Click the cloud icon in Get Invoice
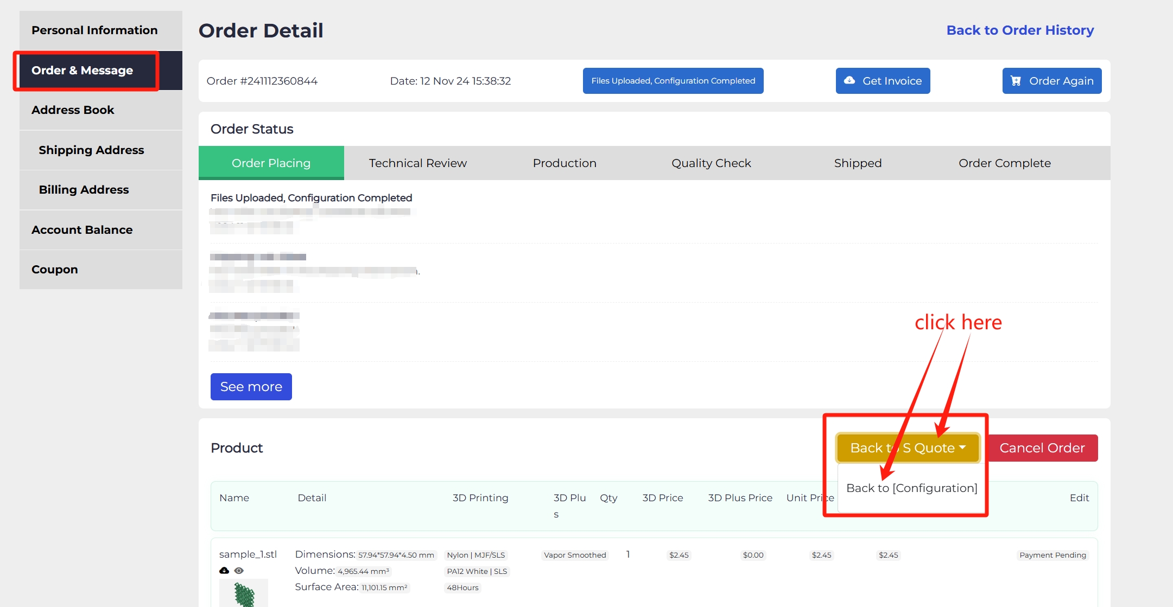 coord(849,81)
